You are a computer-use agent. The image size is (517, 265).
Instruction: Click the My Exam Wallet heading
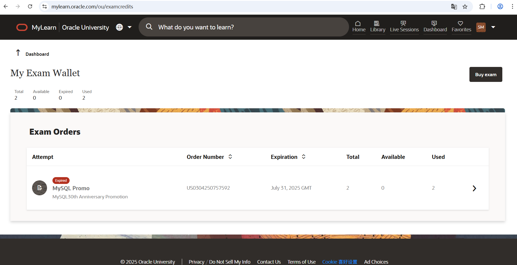(45, 73)
